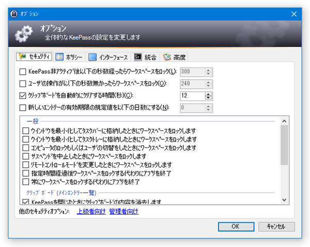
Task: Click the KeePass lock icon in title bar
Action: [14, 14]
